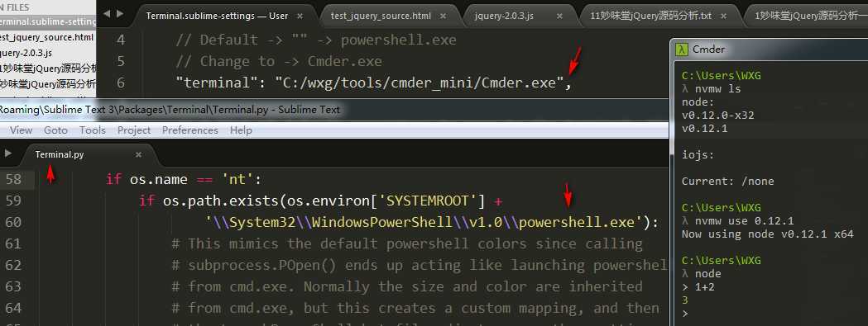Open the View menu
Viewport: 868px width, 326px height.
21,130
